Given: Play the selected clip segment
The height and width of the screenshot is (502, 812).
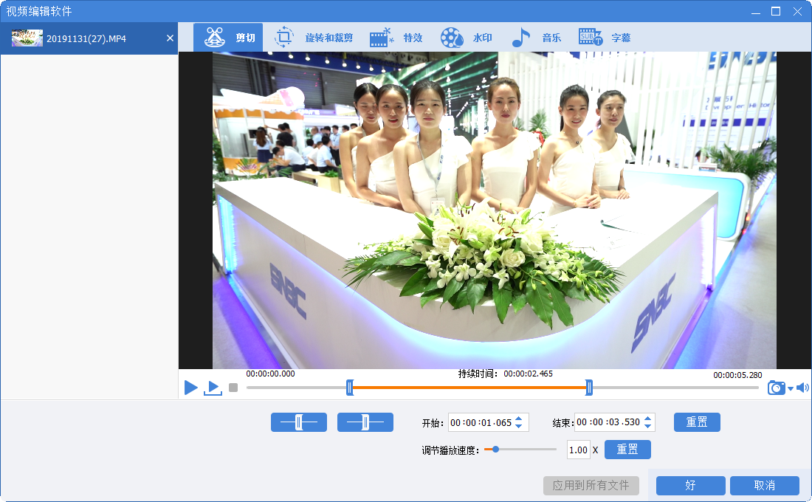Looking at the screenshot, I should tap(213, 388).
